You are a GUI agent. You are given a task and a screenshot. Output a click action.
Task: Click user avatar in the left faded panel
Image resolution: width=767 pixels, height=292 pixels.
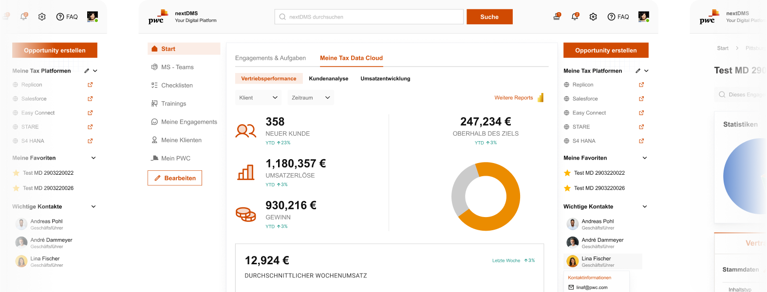click(x=93, y=17)
